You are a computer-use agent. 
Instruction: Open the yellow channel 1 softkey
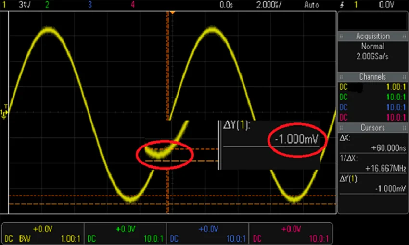pyautogui.click(x=42, y=233)
